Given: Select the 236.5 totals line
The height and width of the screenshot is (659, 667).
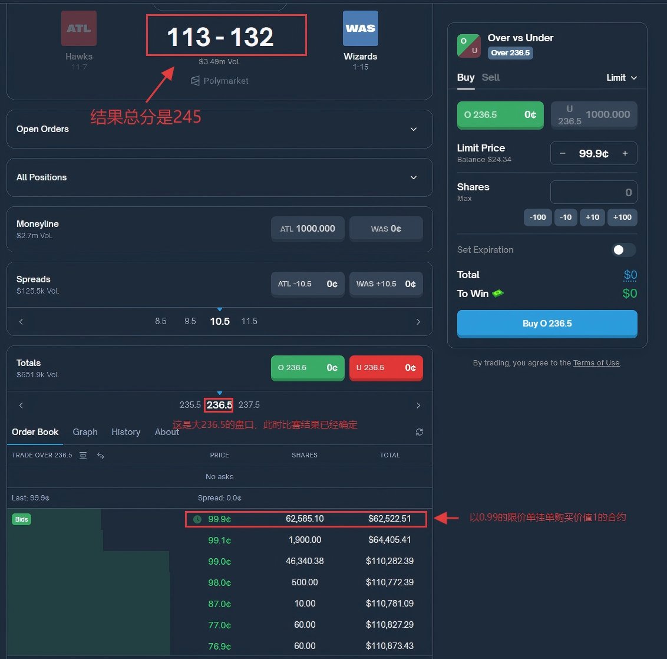Looking at the screenshot, I should (219, 405).
